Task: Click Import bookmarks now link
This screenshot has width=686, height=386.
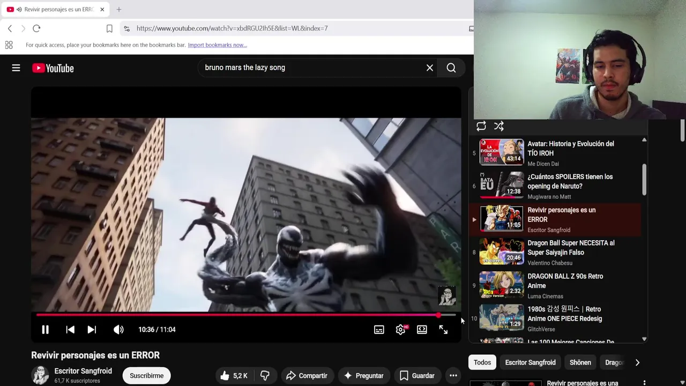Action: [x=217, y=45]
